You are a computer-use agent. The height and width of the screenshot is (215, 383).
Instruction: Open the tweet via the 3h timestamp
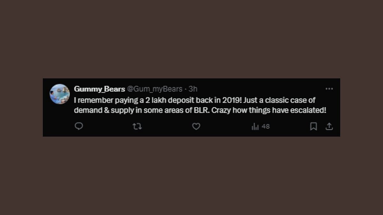193,89
